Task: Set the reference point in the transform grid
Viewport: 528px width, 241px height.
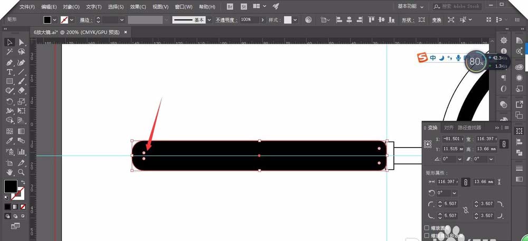Action: pyautogui.click(x=428, y=144)
